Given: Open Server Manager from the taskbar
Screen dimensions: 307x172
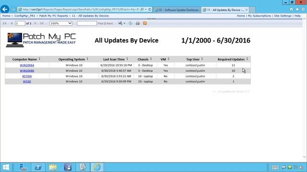Looking at the screenshot, I should 23,167.
